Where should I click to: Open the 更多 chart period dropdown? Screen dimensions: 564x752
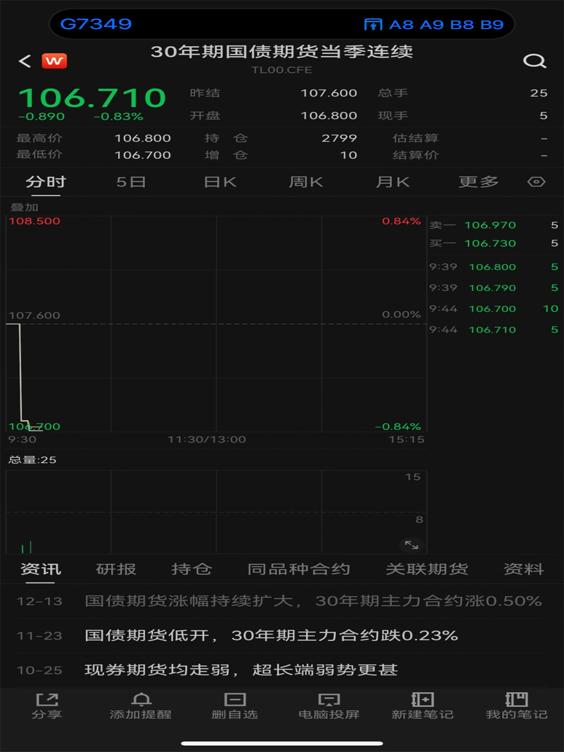[478, 182]
